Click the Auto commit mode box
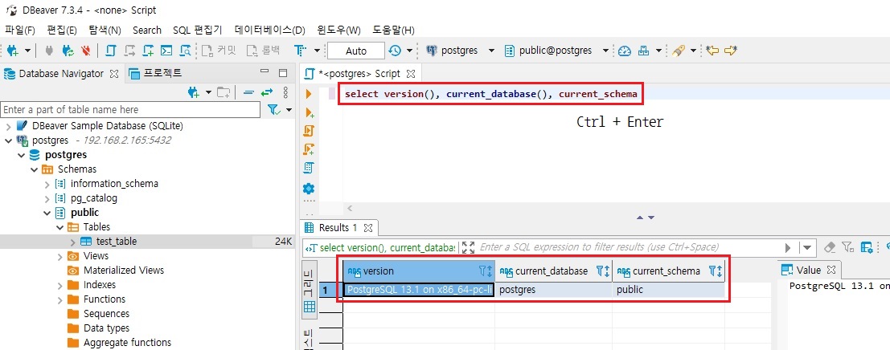 (356, 51)
